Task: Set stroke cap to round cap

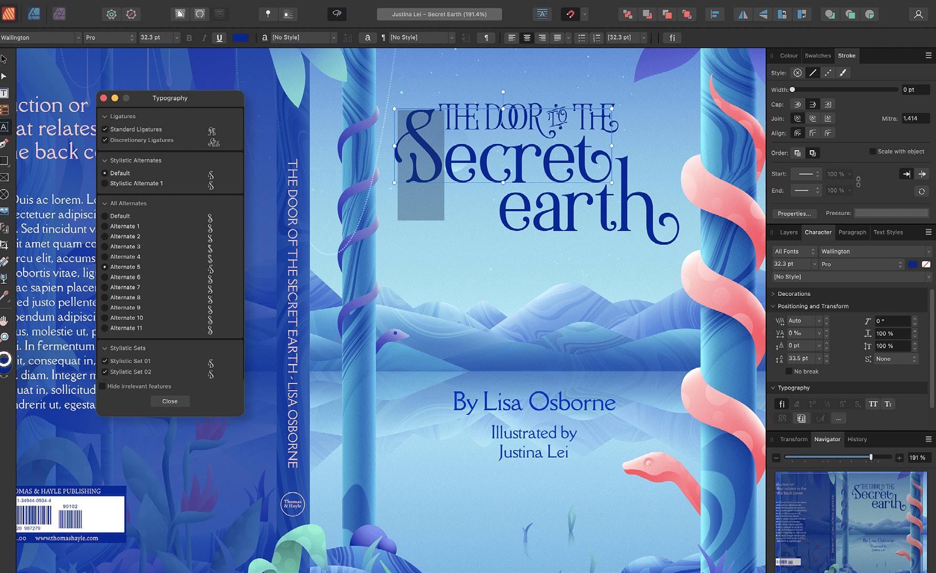Action: 797,105
